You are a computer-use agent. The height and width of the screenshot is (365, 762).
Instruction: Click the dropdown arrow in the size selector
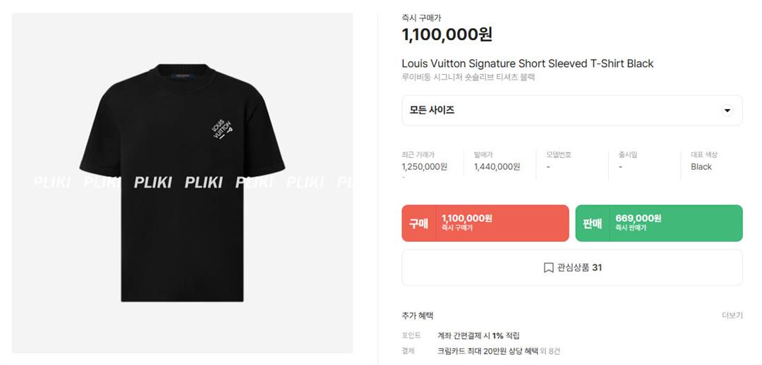tap(727, 111)
